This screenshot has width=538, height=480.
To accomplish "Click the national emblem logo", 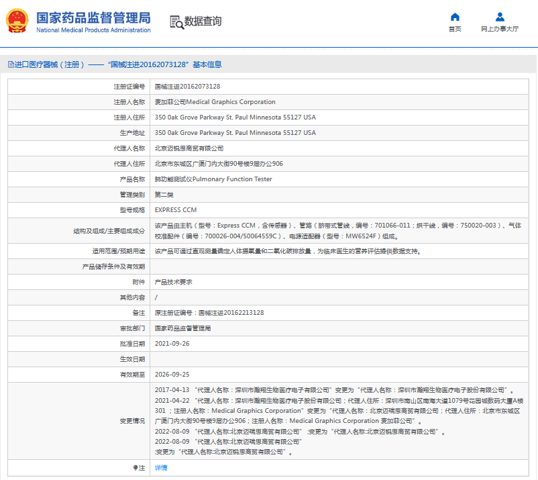I will pos(17,21).
